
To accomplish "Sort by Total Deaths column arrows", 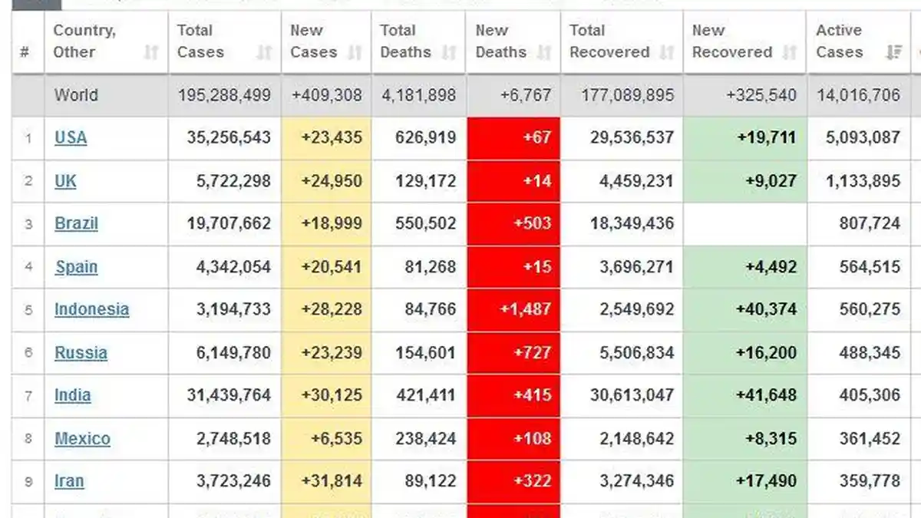I will tap(450, 53).
